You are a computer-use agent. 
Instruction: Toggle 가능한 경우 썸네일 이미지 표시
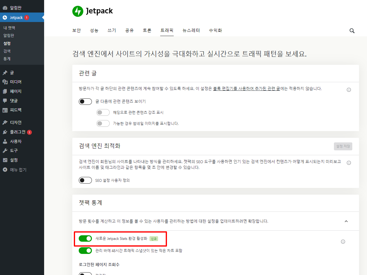(103, 123)
